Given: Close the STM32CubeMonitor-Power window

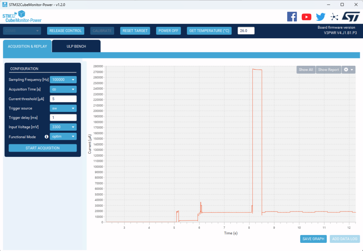Looking at the screenshot, I should pyautogui.click(x=356, y=5).
